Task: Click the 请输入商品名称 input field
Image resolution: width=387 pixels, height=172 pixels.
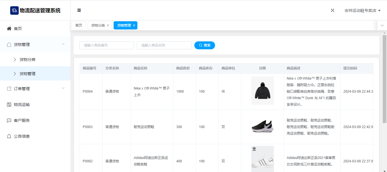Action: coord(164,45)
